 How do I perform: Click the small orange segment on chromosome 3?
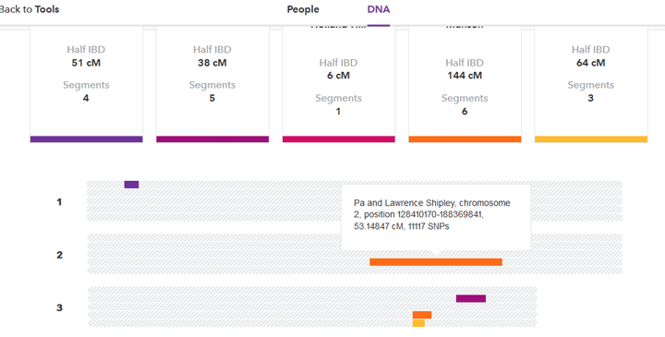[422, 315]
